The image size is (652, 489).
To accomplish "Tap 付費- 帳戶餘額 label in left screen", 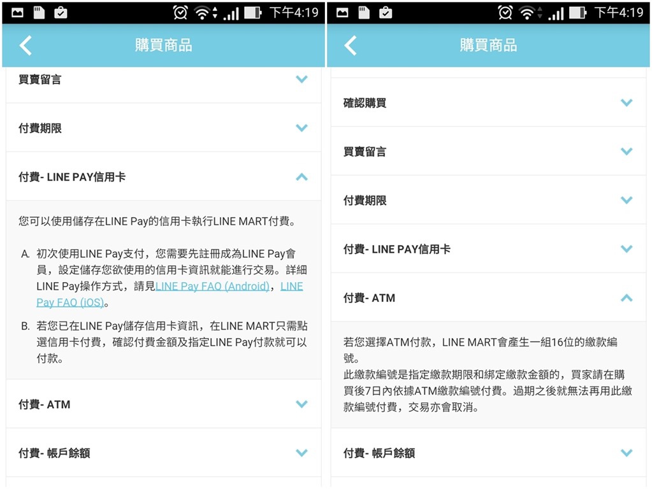I will point(54,453).
